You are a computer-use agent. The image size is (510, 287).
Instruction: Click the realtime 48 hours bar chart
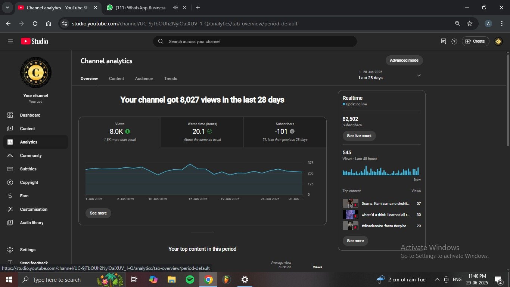tap(381, 170)
